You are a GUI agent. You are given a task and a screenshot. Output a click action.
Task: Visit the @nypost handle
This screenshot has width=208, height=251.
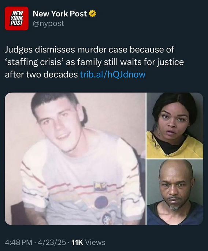click(48, 23)
